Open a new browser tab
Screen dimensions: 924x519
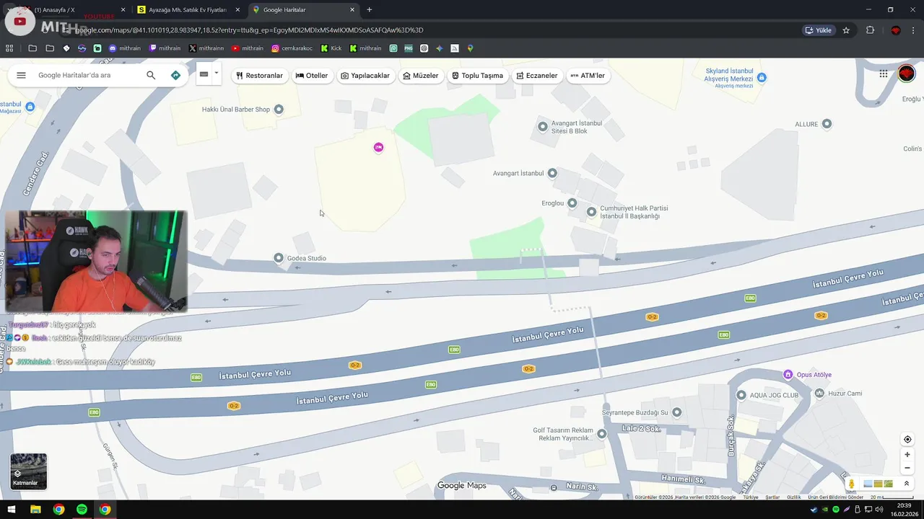point(370,9)
